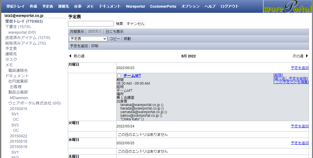Select 送信済みアイテム folder in sidebar
313x158 pixels.
pyautogui.click(x=28, y=38)
